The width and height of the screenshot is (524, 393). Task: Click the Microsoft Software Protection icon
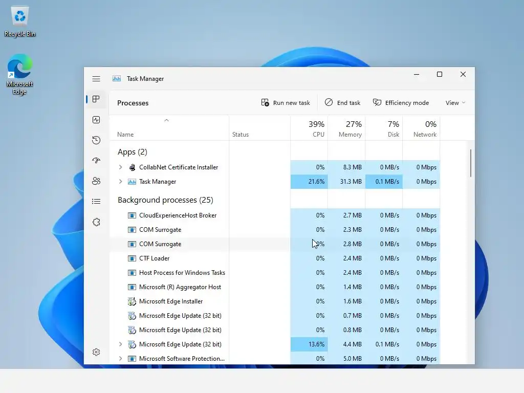132,359
